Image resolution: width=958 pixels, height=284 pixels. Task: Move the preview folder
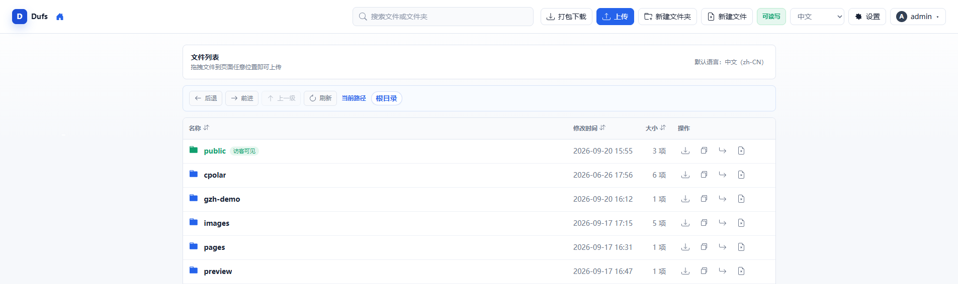click(x=723, y=271)
